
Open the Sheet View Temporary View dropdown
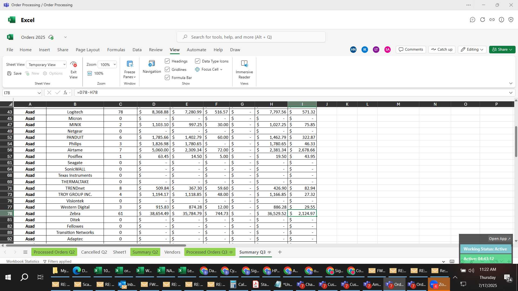(46, 65)
